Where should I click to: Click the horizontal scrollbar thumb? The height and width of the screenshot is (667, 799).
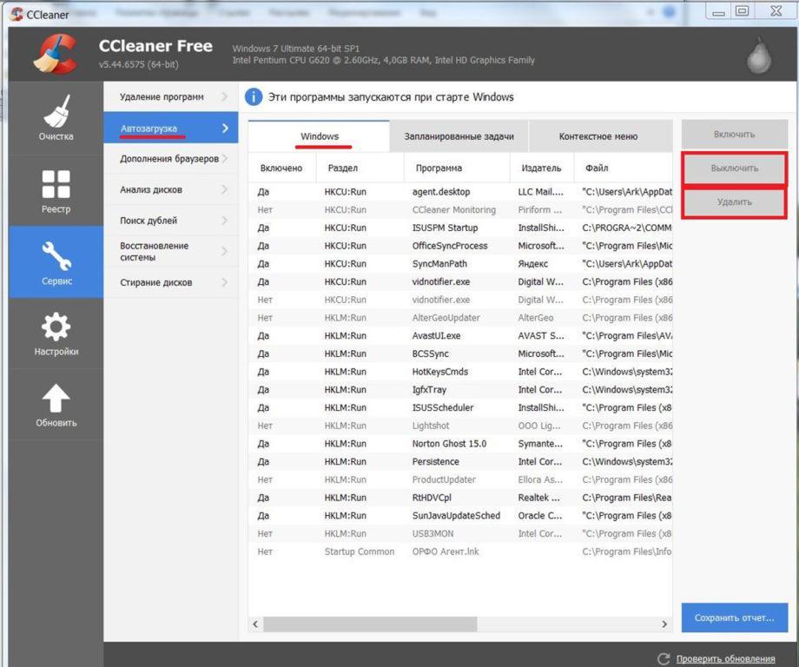[x=370, y=624]
